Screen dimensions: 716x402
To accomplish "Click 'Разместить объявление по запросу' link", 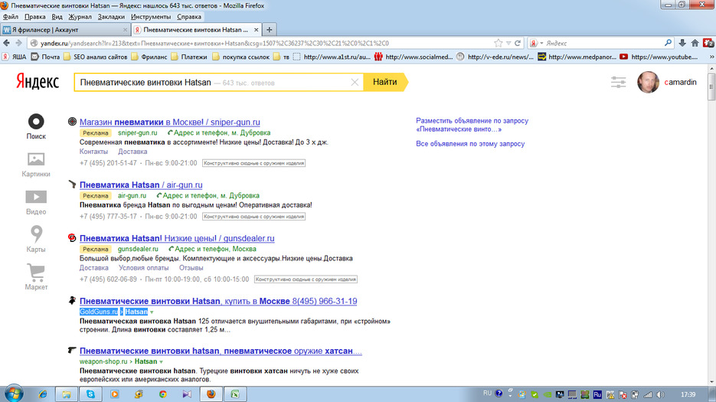I will (472, 125).
